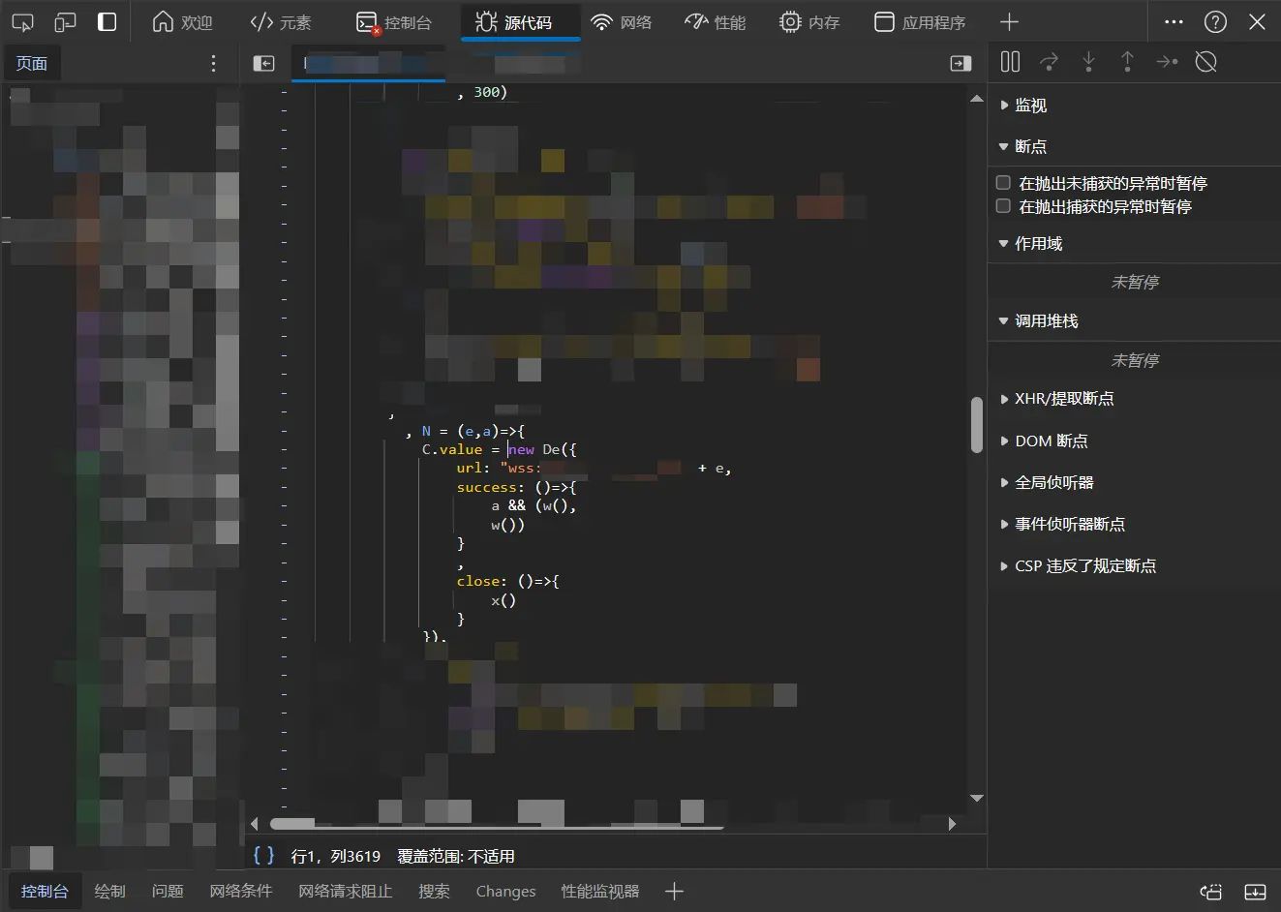This screenshot has height=912, width=1281.
Task: Deactivate breakpoints icon
Action: [1205, 62]
